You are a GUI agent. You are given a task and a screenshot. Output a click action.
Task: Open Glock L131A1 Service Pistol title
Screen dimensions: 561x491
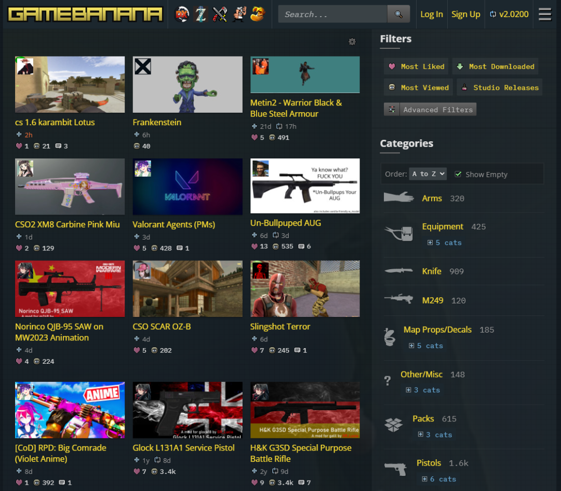point(183,448)
